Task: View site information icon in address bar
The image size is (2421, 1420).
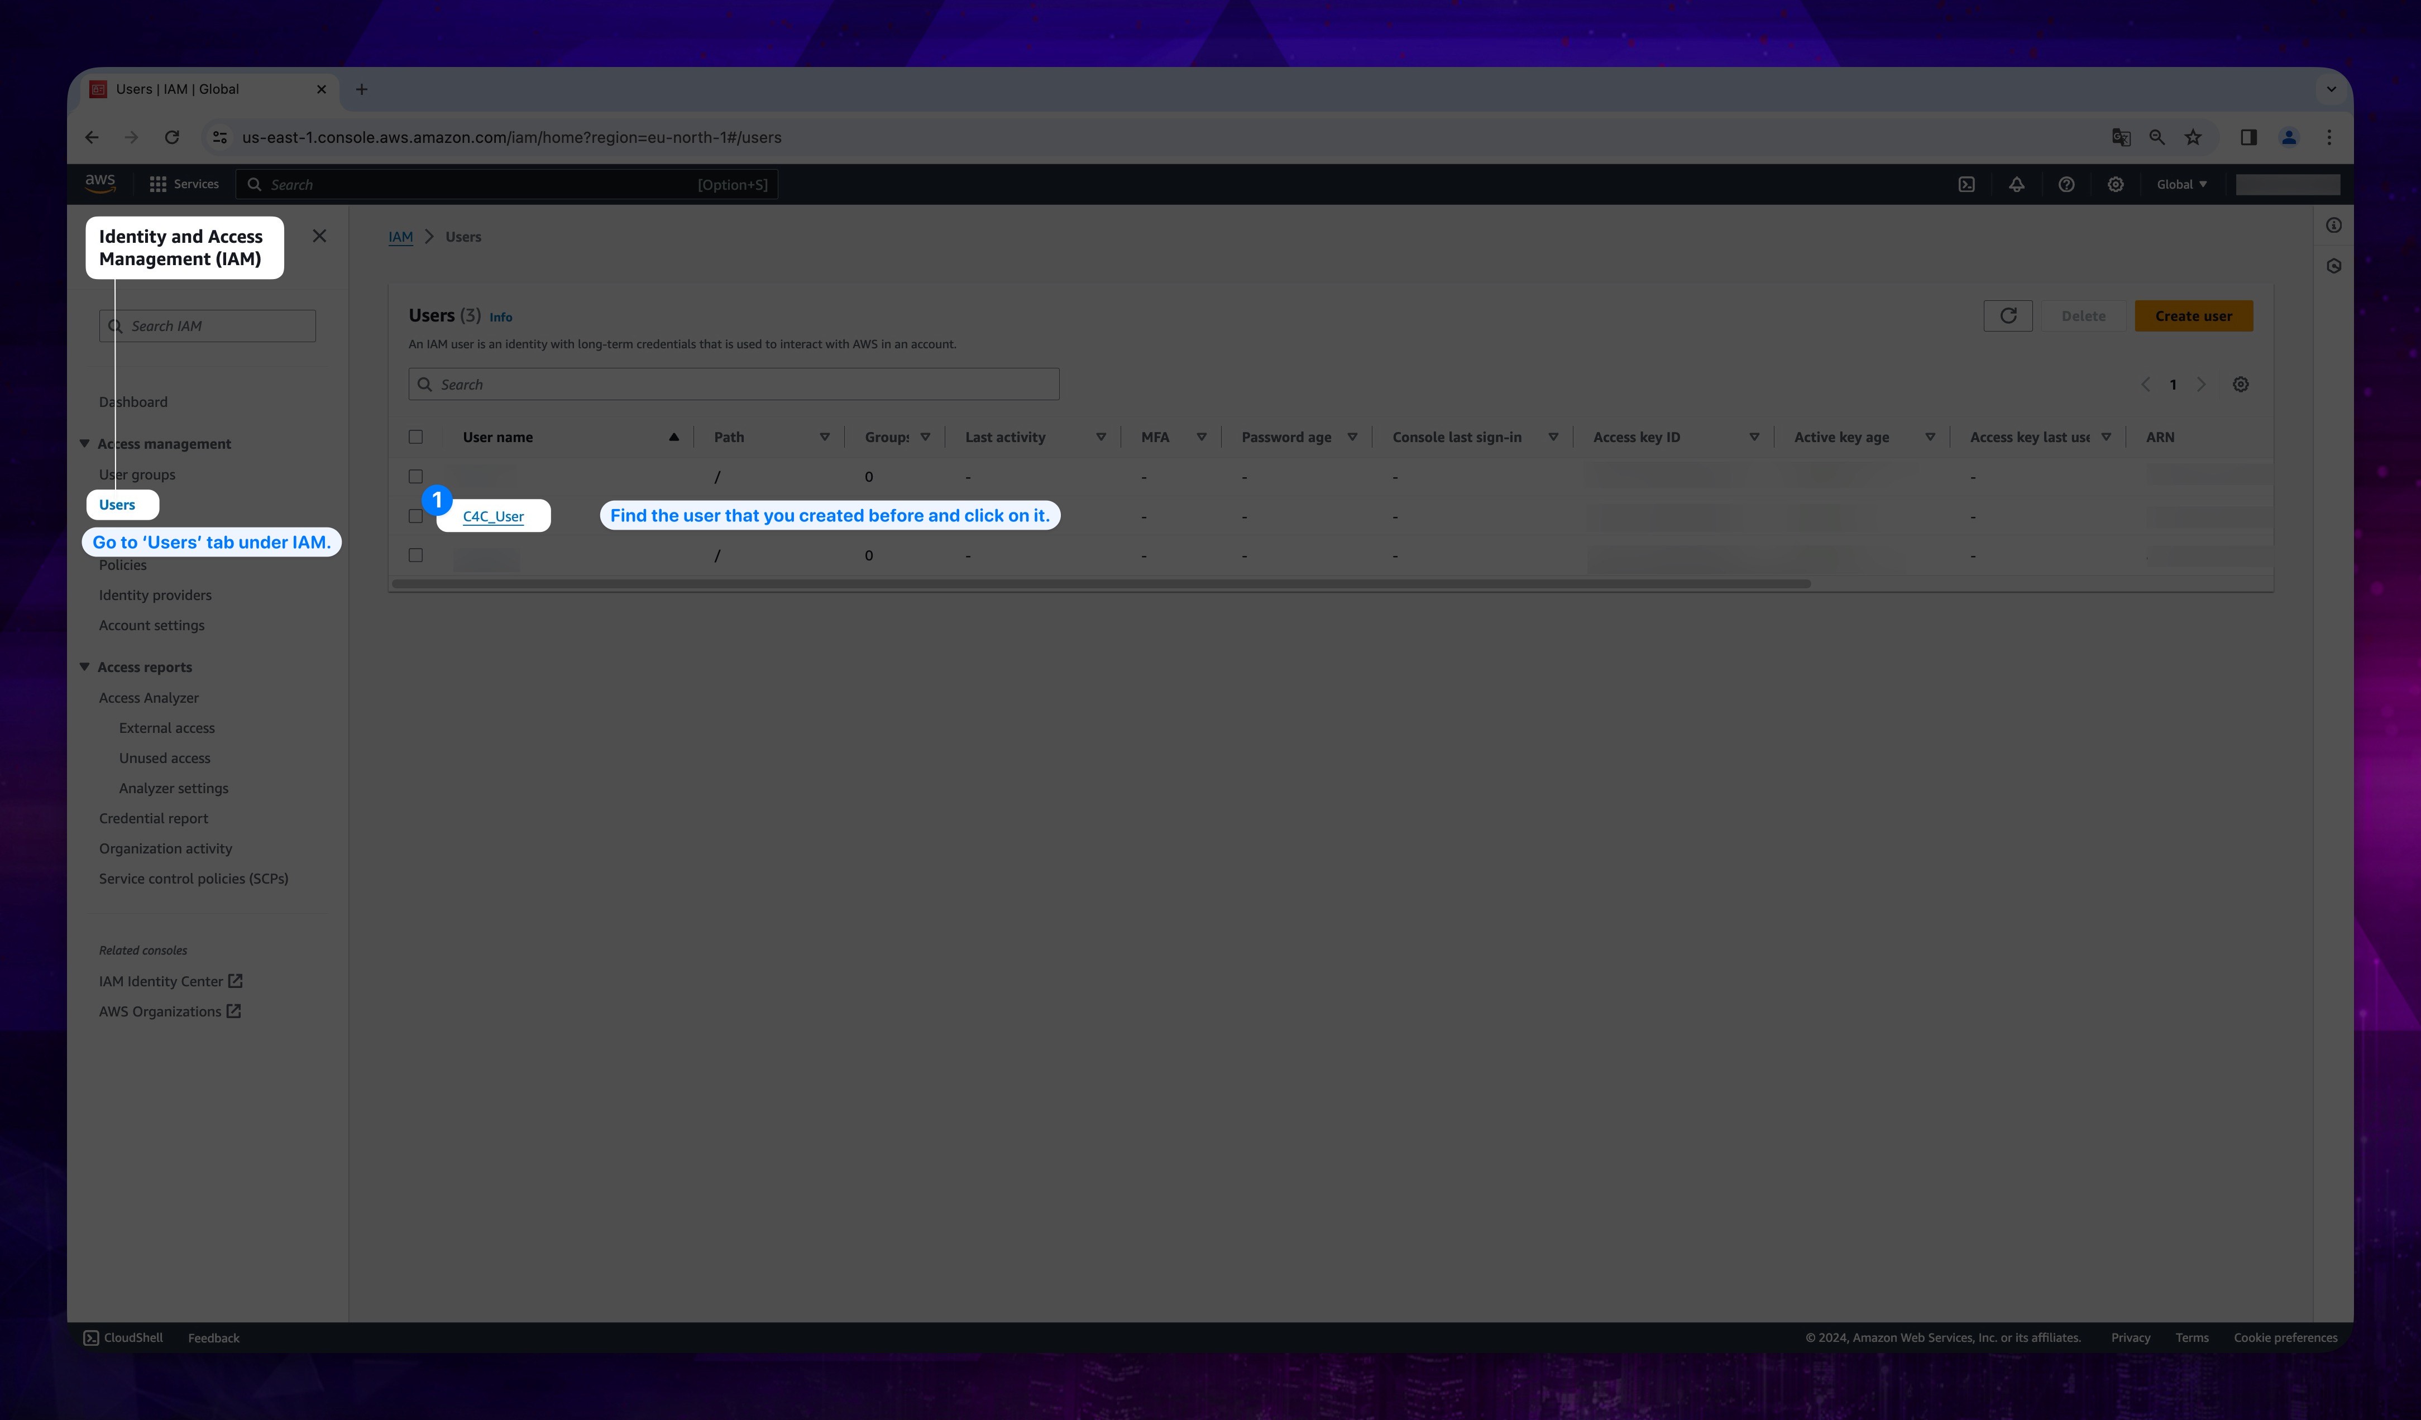Action: point(220,137)
